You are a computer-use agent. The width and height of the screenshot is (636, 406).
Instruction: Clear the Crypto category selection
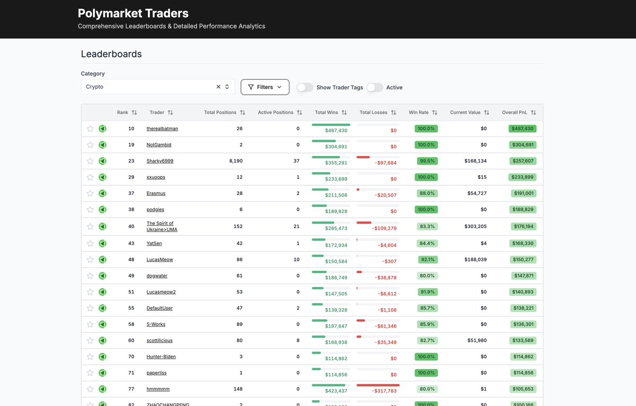[x=218, y=87]
